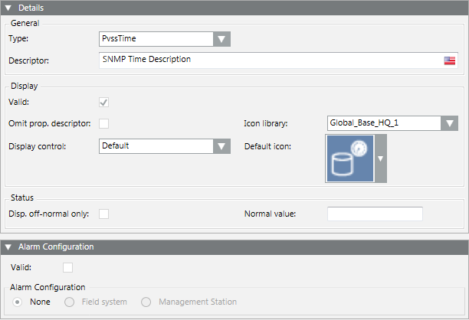
Task: Check the Disp. off-normal only box
Action: point(103,214)
